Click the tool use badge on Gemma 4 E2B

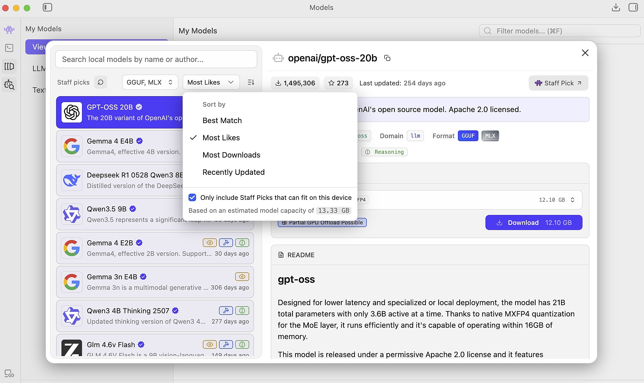coord(226,243)
